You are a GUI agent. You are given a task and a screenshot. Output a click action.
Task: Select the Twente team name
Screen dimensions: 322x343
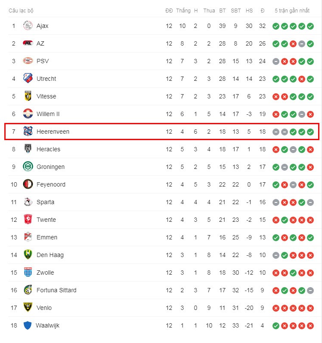pos(46,220)
